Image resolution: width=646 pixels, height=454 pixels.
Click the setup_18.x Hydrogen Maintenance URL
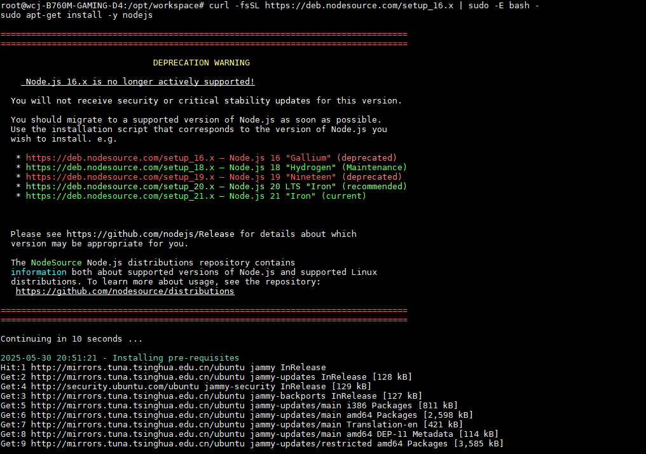click(120, 168)
